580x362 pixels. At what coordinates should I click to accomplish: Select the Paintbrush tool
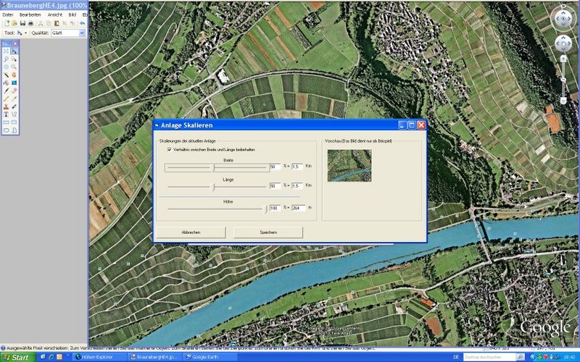[6, 90]
